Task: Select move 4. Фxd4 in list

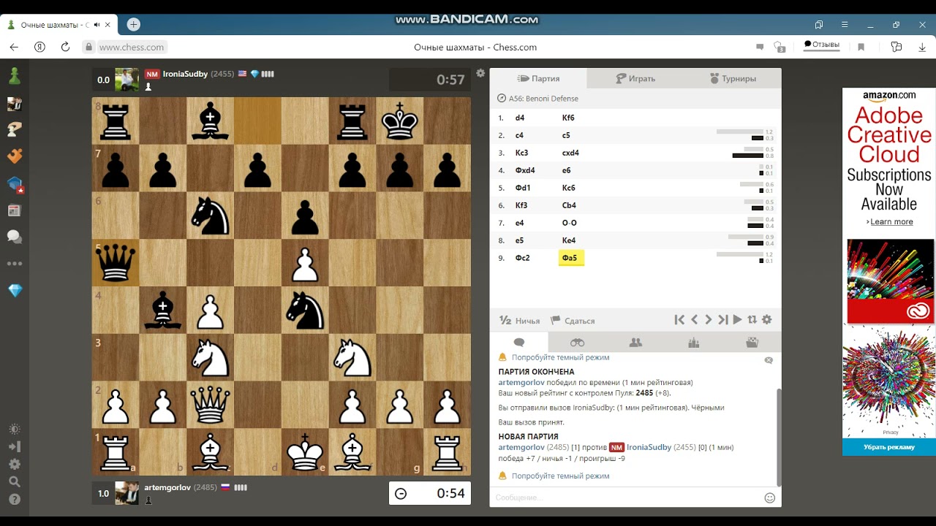Action: (x=525, y=170)
